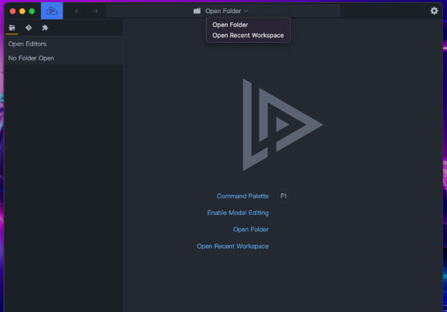Expand the No Folder Open section
The height and width of the screenshot is (312, 447).
coord(64,58)
